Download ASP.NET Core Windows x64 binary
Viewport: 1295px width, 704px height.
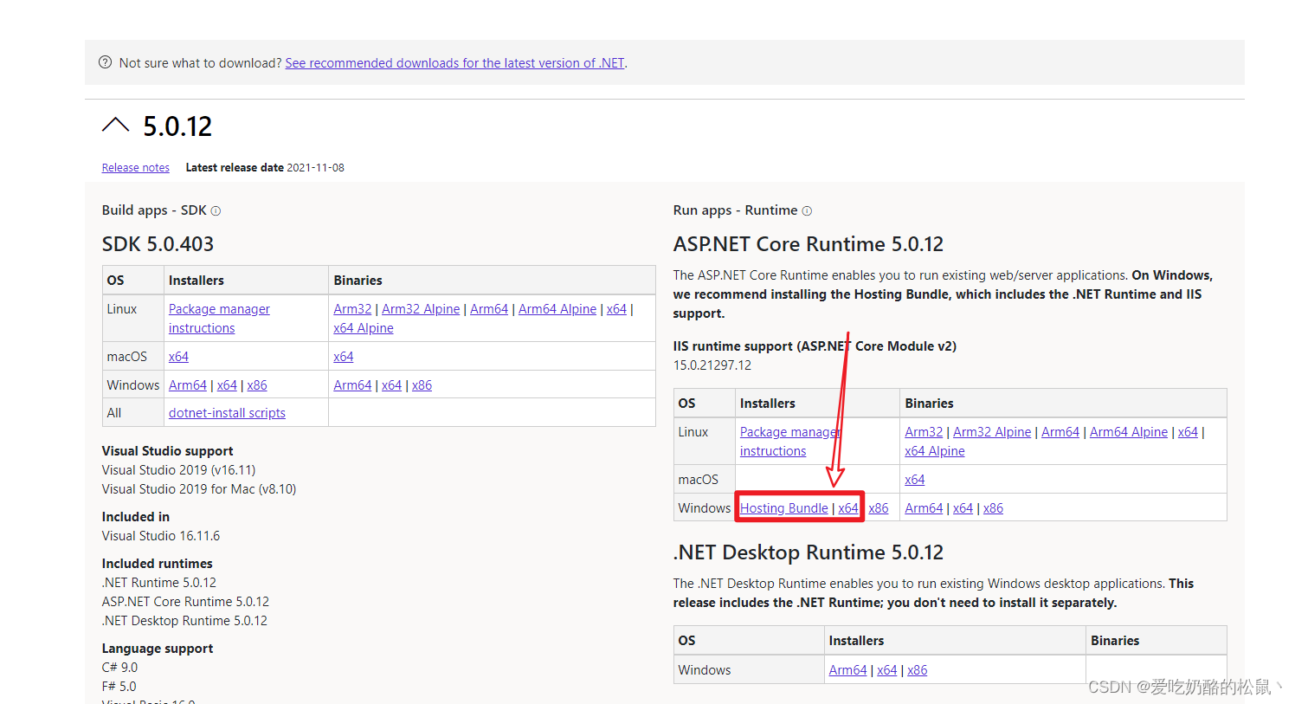pos(963,508)
